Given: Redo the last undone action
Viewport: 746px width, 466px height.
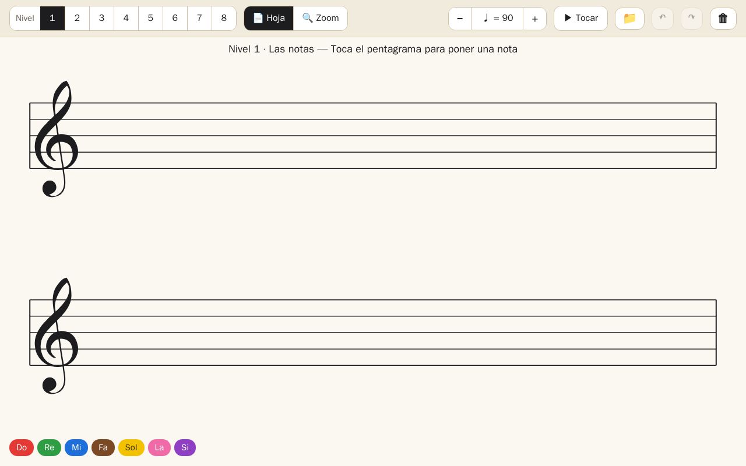Looking at the screenshot, I should click(x=692, y=19).
